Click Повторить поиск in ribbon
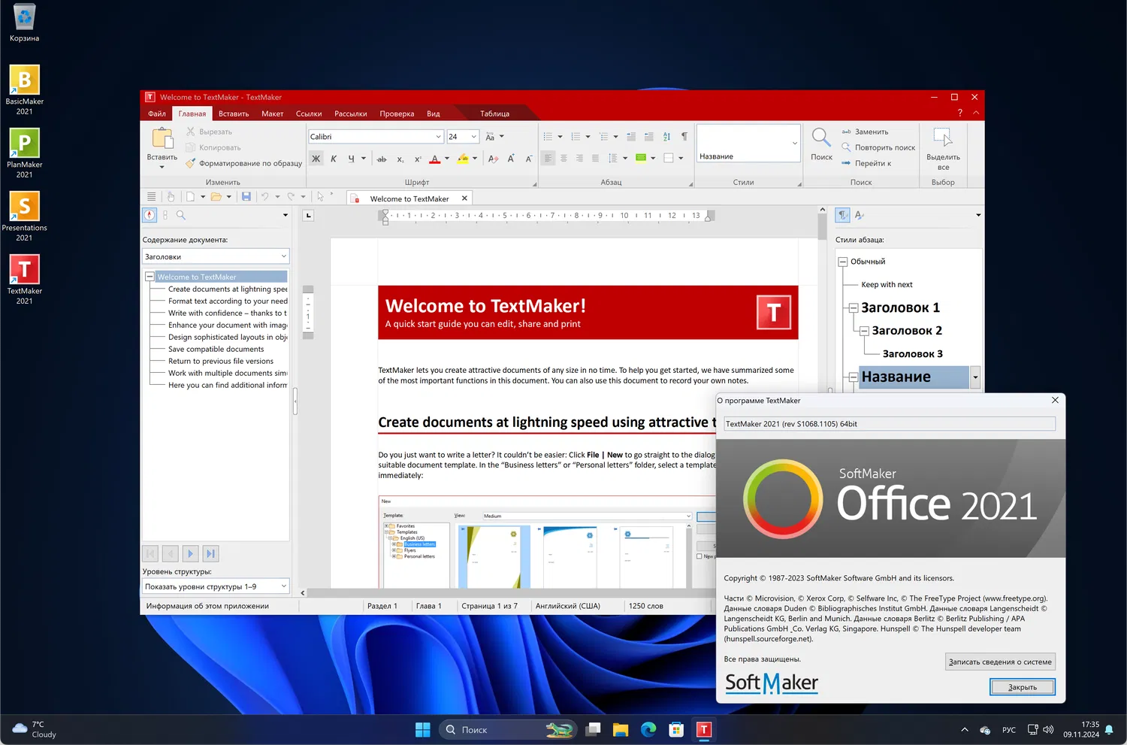Image resolution: width=1127 pixels, height=745 pixels. [878, 147]
